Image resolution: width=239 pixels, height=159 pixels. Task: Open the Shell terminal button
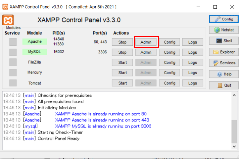224,41
